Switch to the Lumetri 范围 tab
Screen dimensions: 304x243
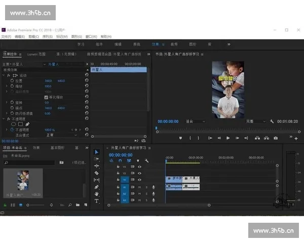pyautogui.click(x=36, y=54)
